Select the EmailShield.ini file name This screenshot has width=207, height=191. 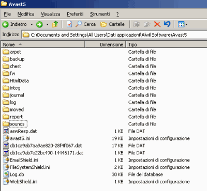(x=24, y=160)
